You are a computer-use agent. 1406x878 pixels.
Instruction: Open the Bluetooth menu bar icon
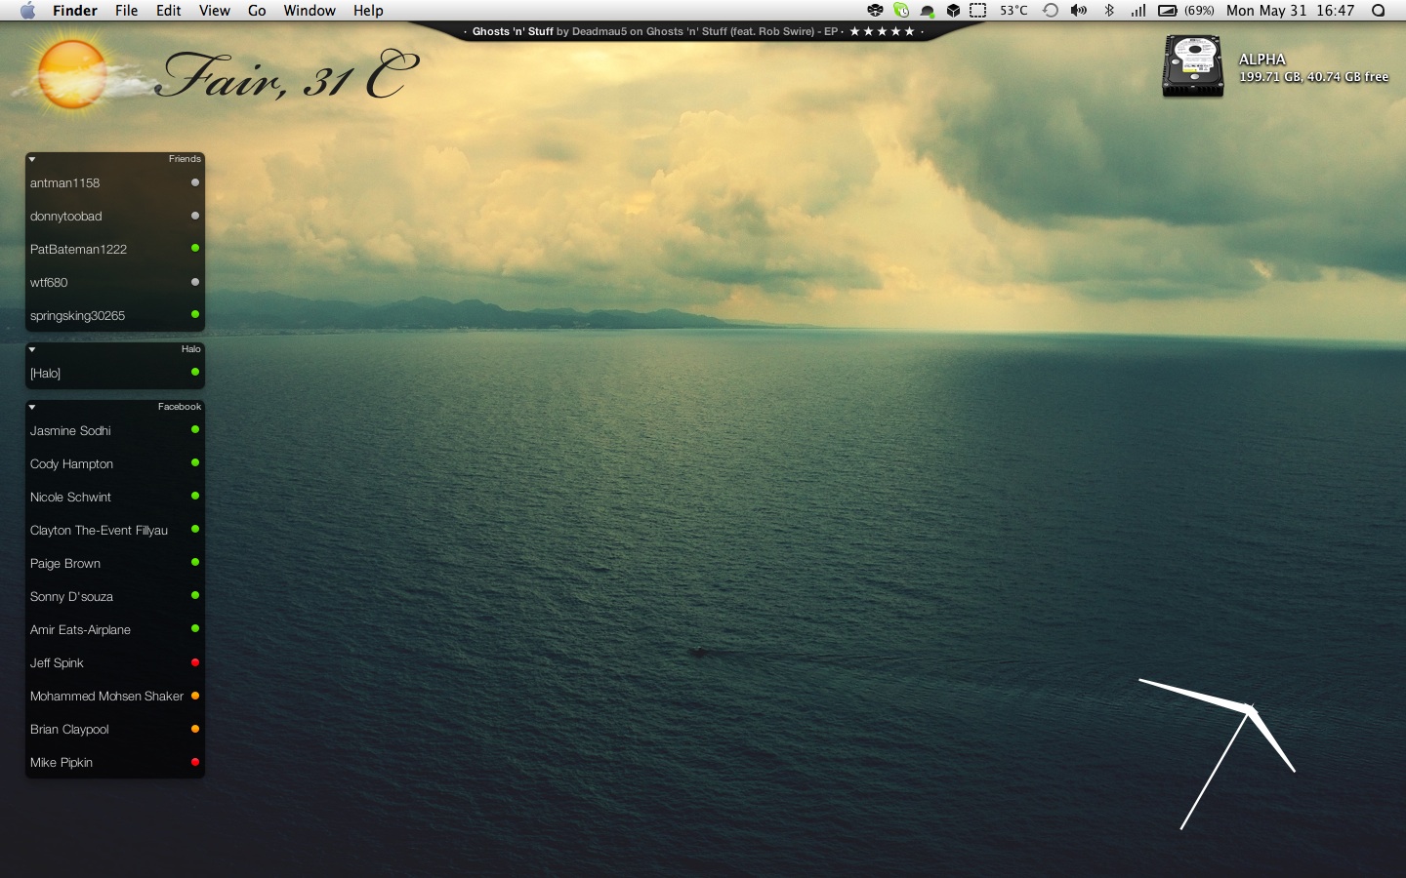pyautogui.click(x=1109, y=11)
